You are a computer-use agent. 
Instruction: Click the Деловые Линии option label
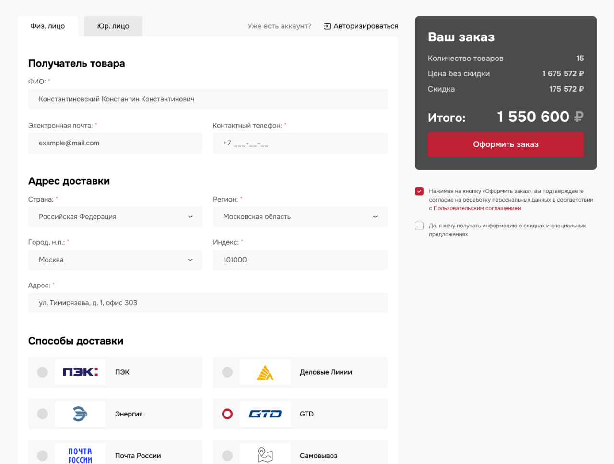pos(326,372)
